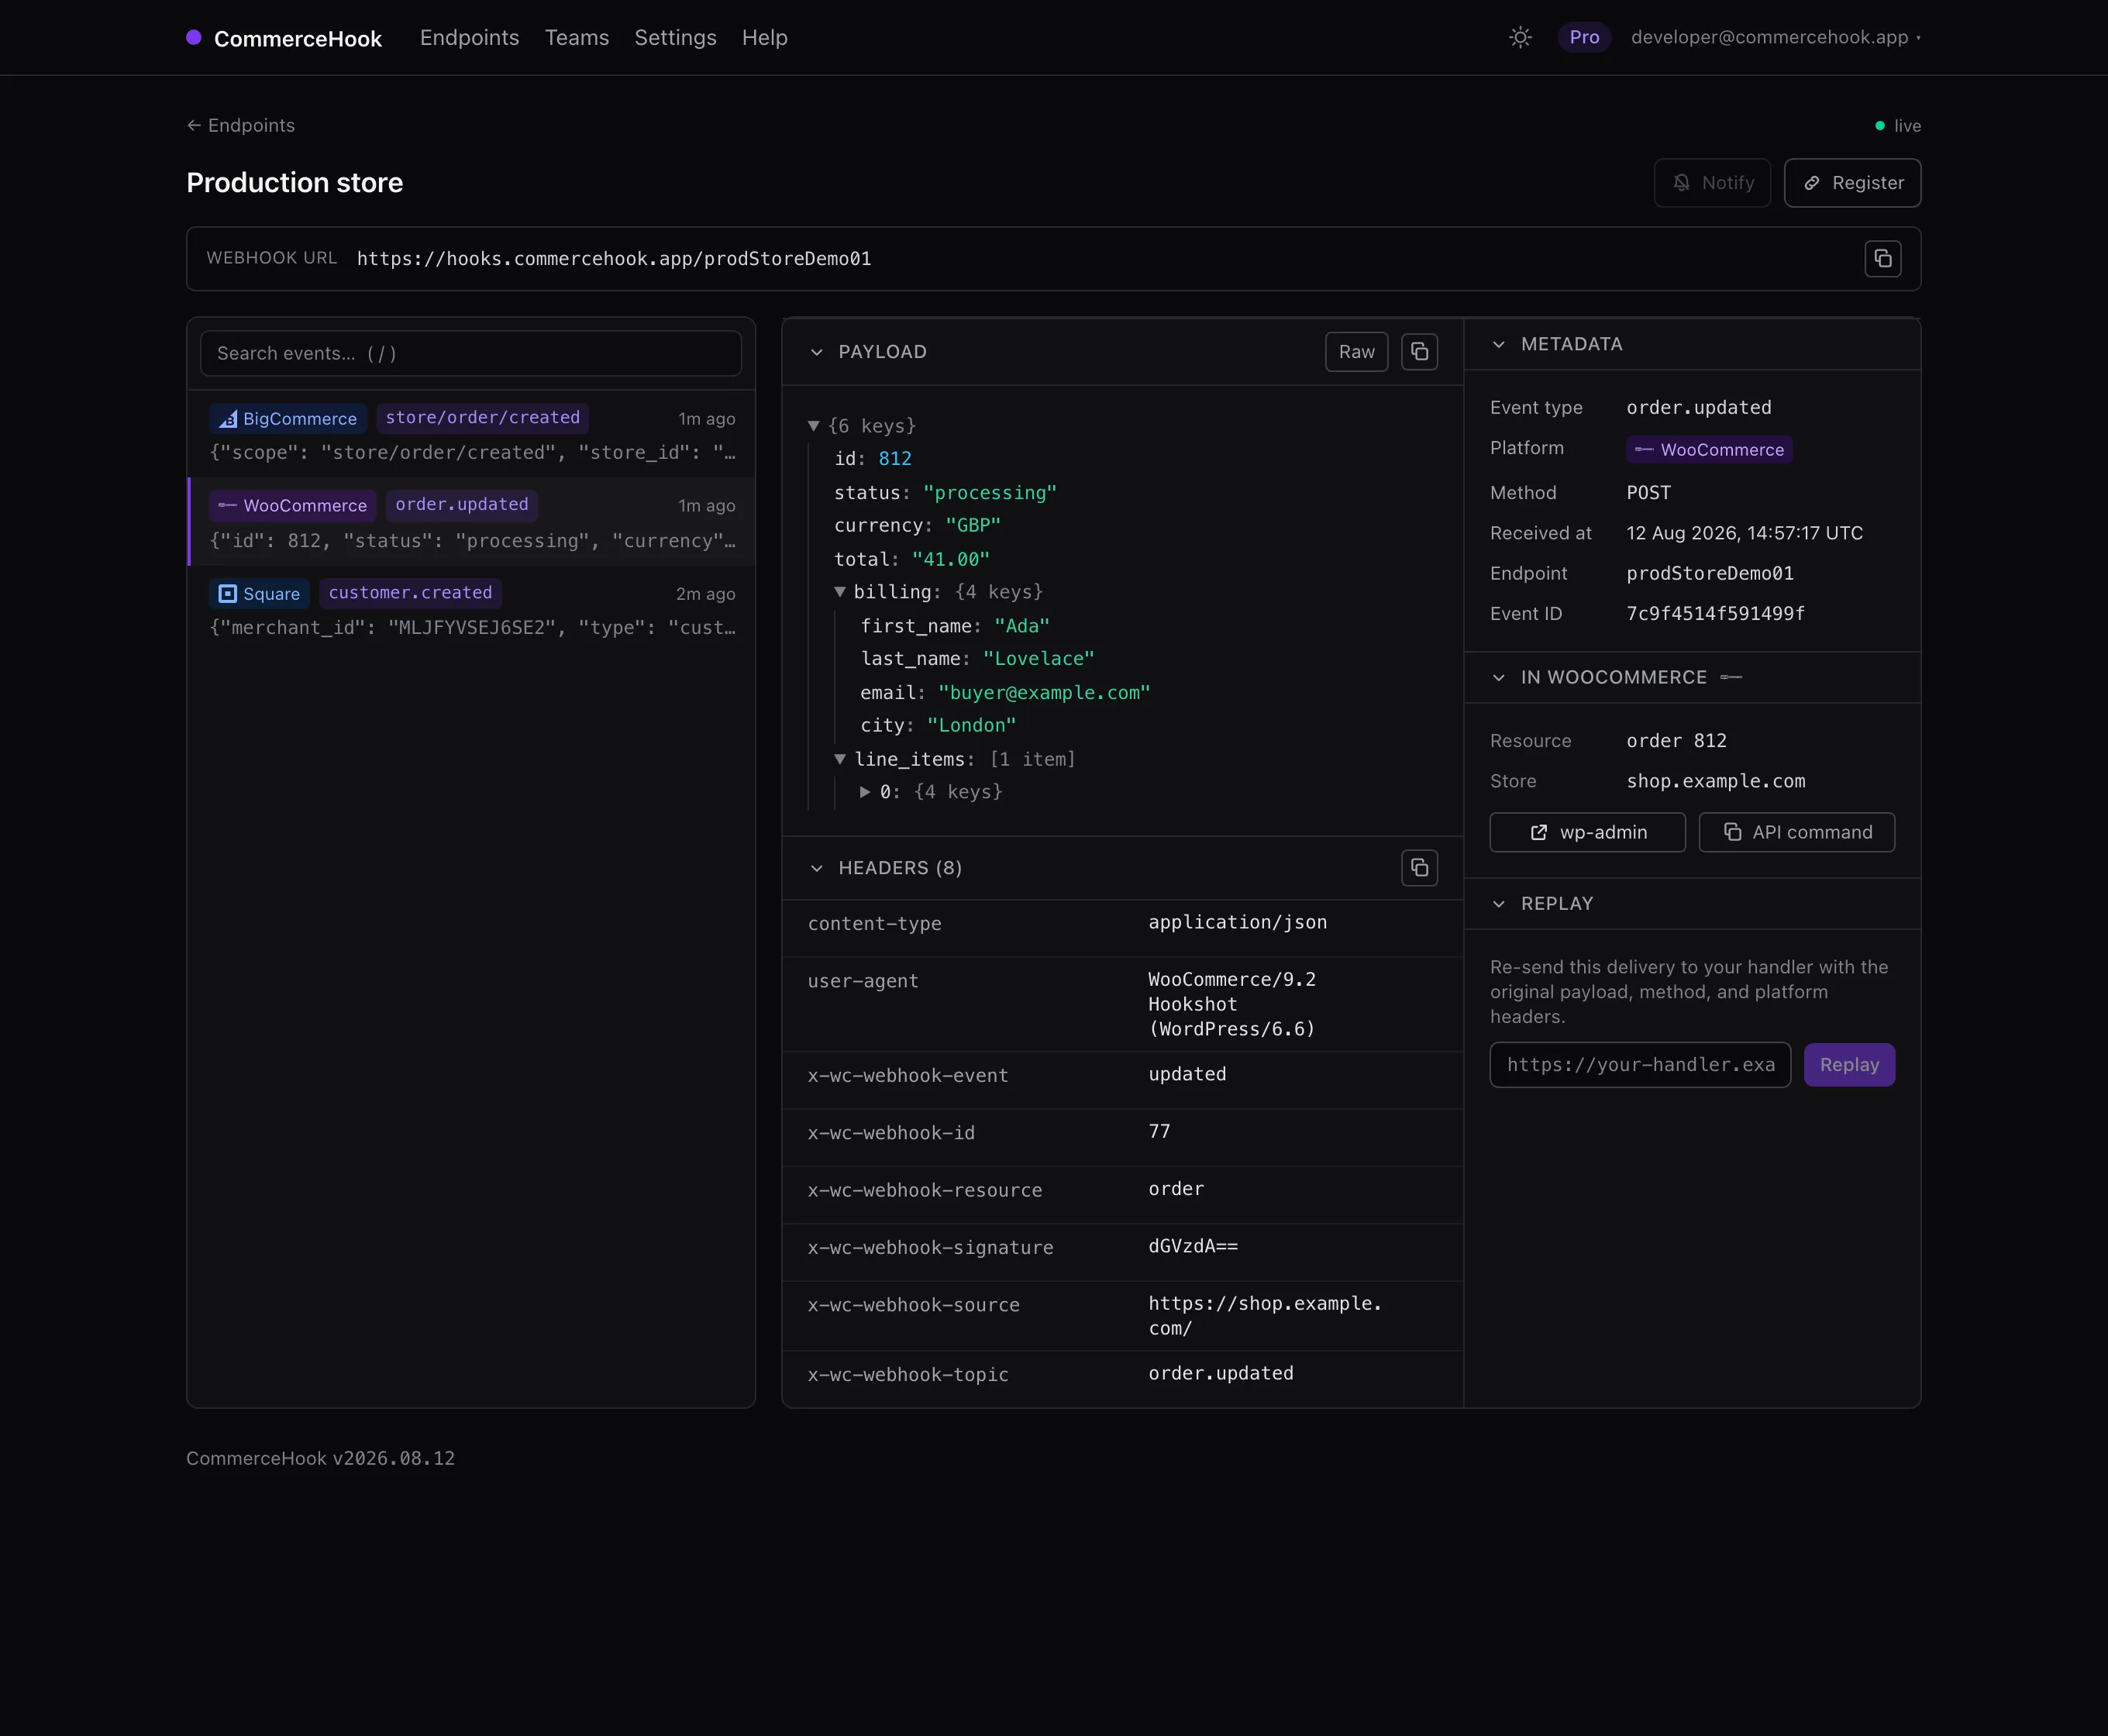This screenshot has width=2108, height=1736.
Task: Collapse the REPLAY section
Action: 1498,904
